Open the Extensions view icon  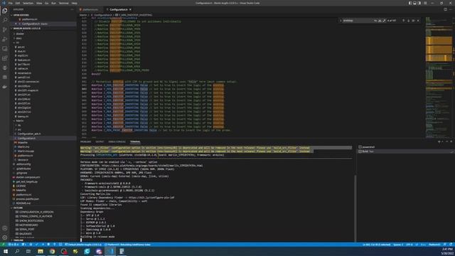[5, 58]
